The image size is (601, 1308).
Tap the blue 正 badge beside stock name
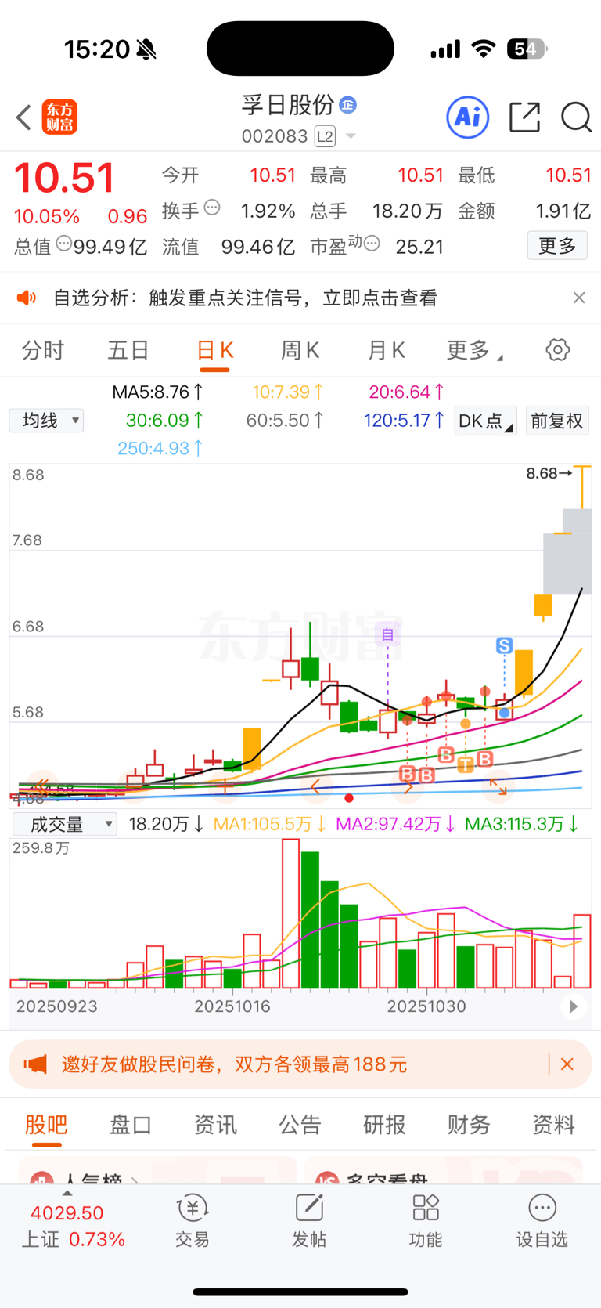(348, 104)
